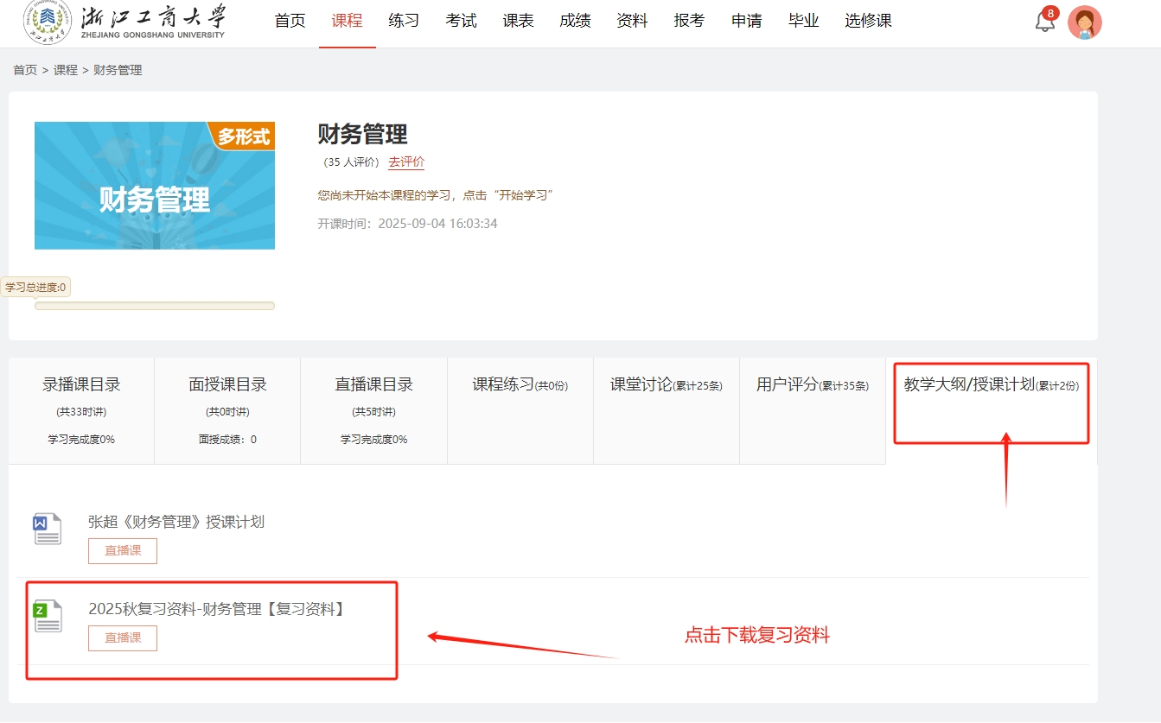Open the 首页 menu in top navigation

pos(290,21)
